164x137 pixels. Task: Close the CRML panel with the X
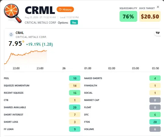(158, 7)
